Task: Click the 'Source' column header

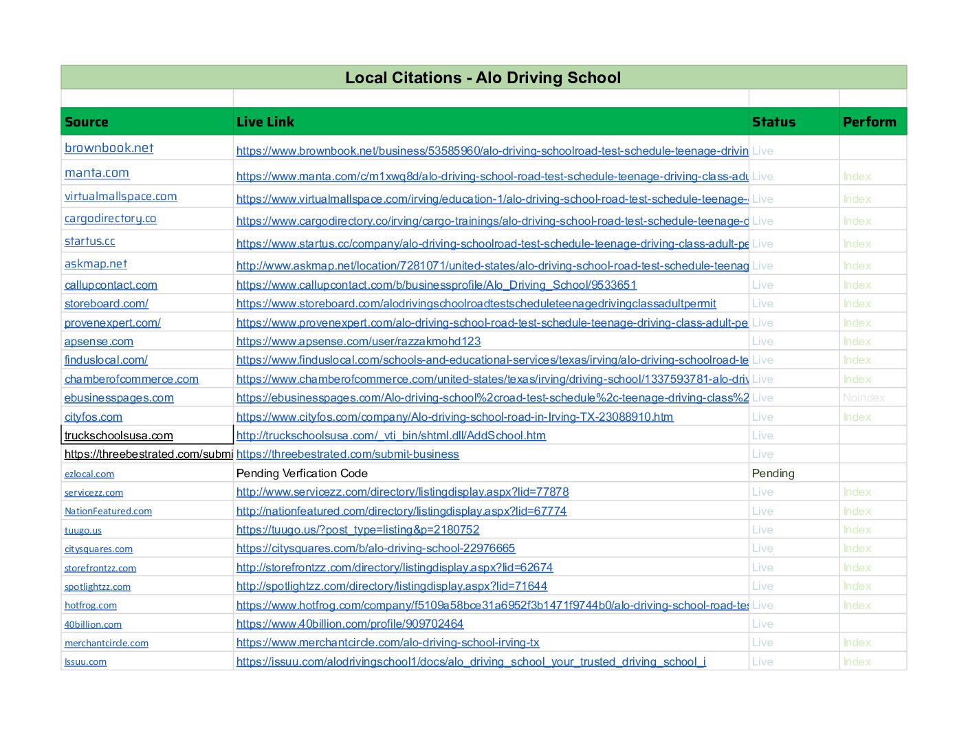Action: [x=147, y=122]
